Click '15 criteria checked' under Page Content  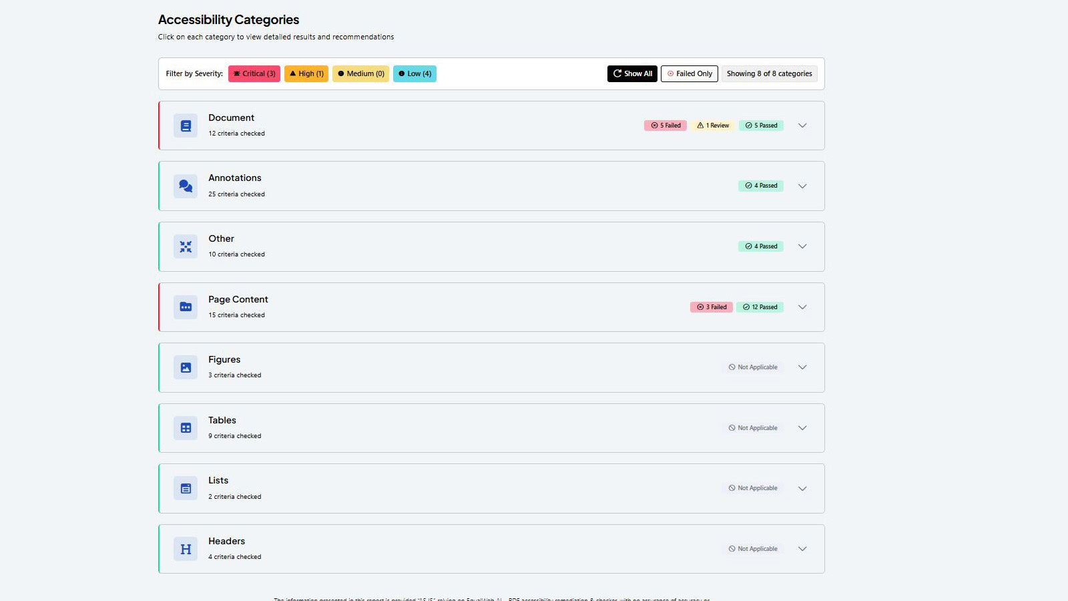coord(236,315)
